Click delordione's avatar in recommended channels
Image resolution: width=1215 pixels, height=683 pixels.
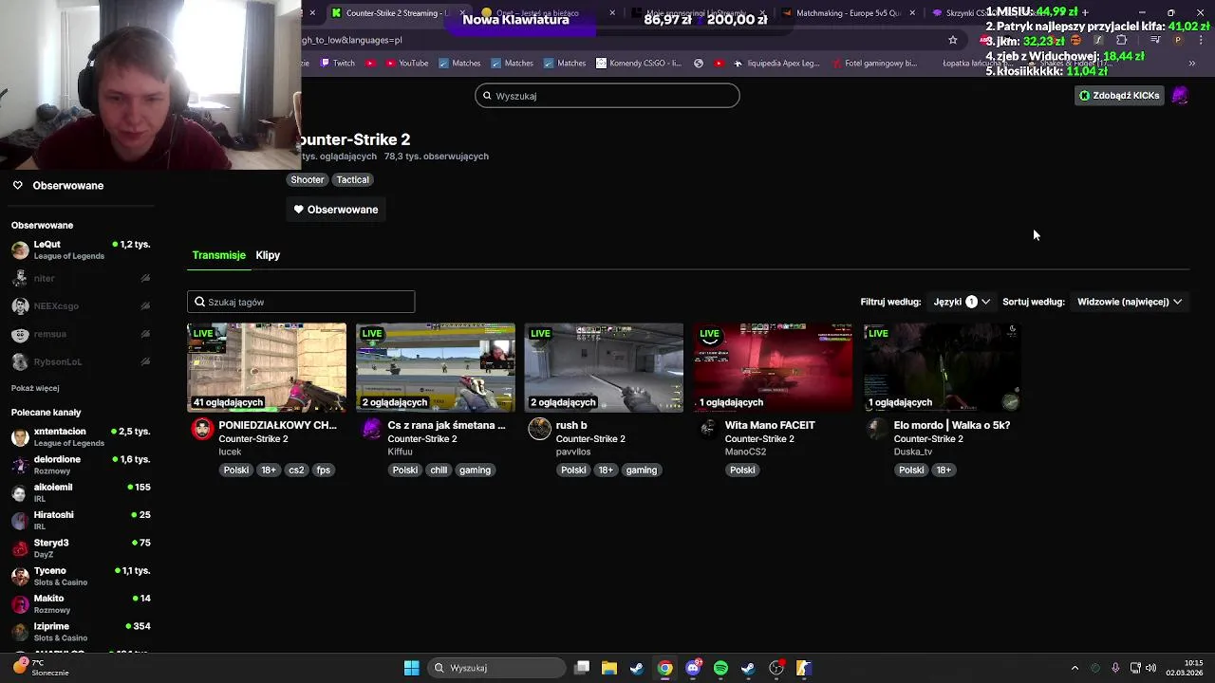(x=20, y=465)
